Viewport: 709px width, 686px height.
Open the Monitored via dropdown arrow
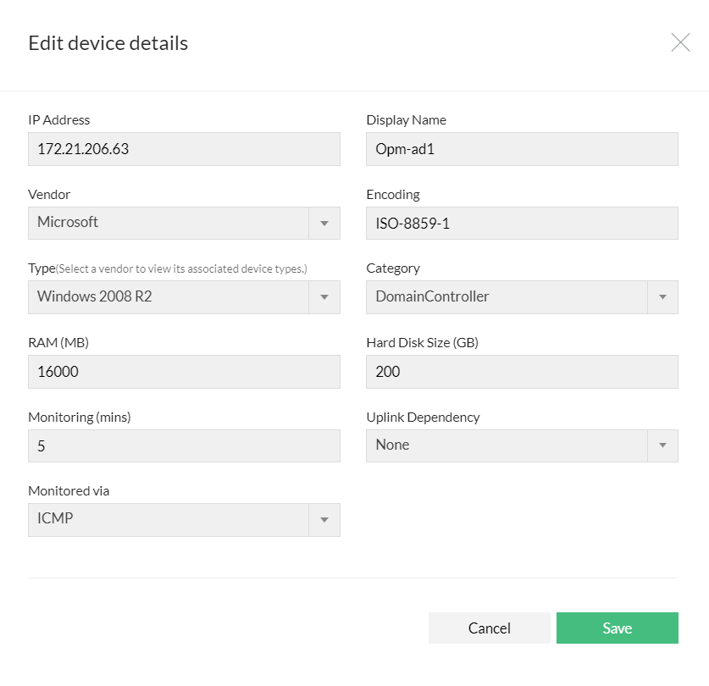[324, 520]
